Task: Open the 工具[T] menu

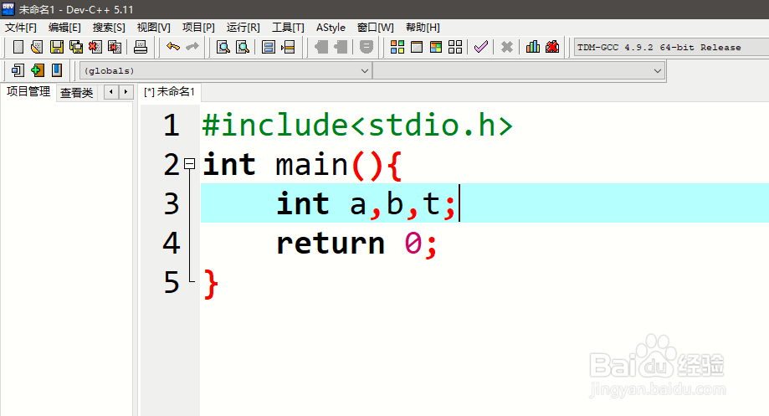Action: coord(289,28)
